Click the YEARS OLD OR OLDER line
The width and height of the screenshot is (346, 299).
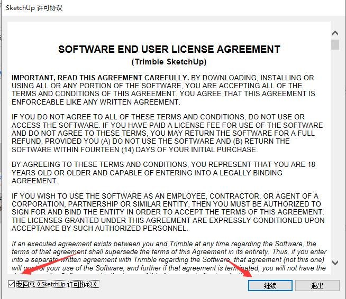click(x=147, y=173)
